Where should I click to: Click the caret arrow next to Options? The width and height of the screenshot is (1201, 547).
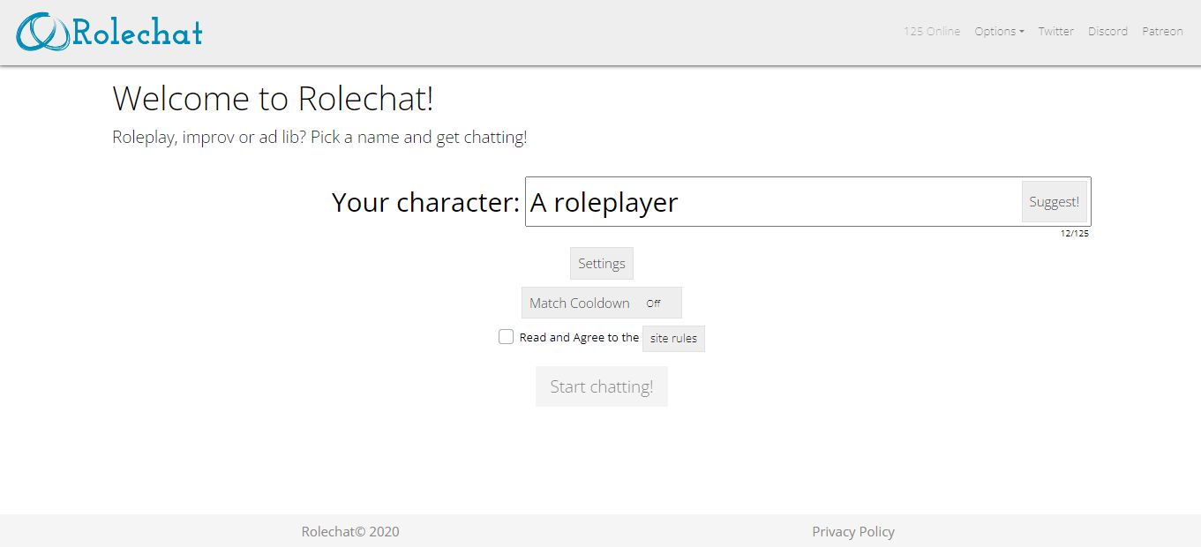coord(1022,31)
